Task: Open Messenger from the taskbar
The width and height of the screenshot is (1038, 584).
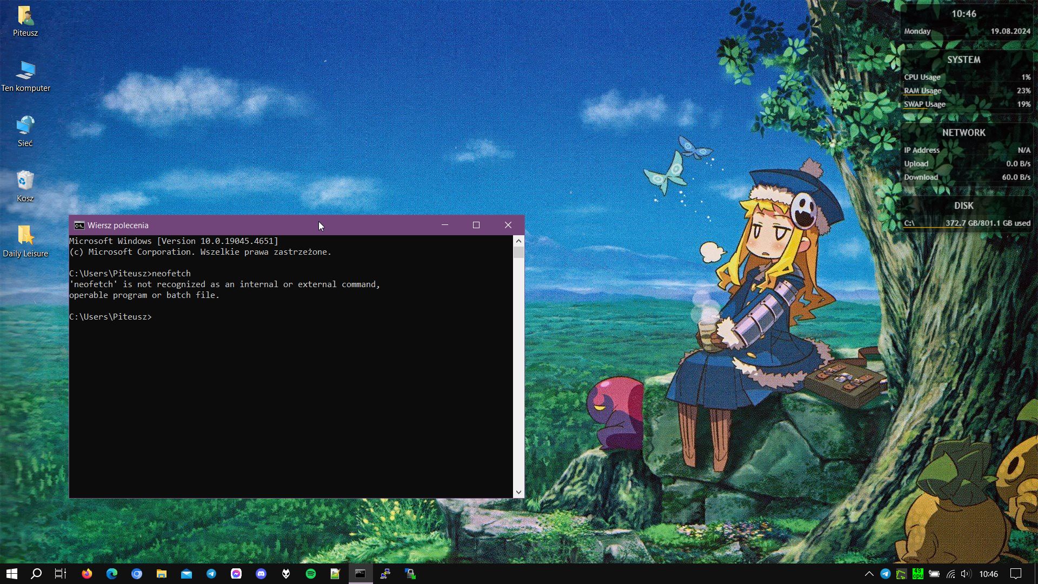Action: (x=236, y=574)
